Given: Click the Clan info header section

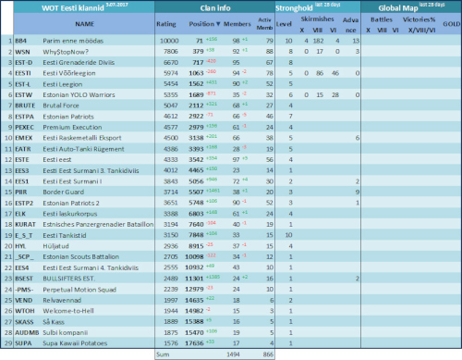Looking at the screenshot, I should (x=215, y=7).
